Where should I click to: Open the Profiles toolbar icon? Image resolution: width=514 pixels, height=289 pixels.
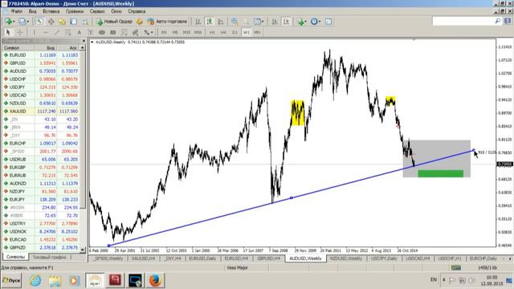22,22
